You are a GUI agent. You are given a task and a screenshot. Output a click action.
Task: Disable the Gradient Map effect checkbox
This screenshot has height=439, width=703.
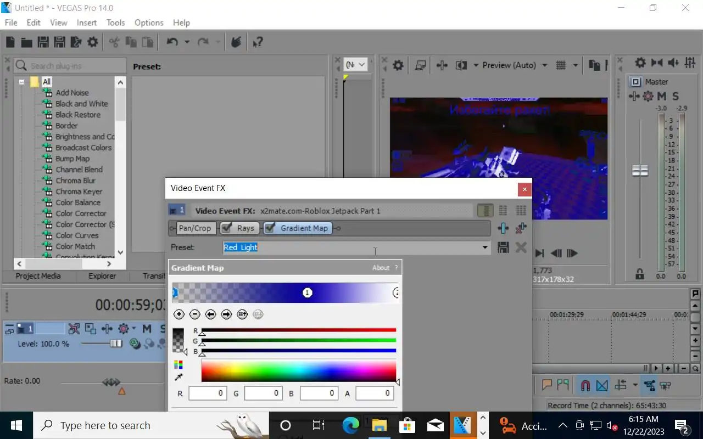pos(270,228)
